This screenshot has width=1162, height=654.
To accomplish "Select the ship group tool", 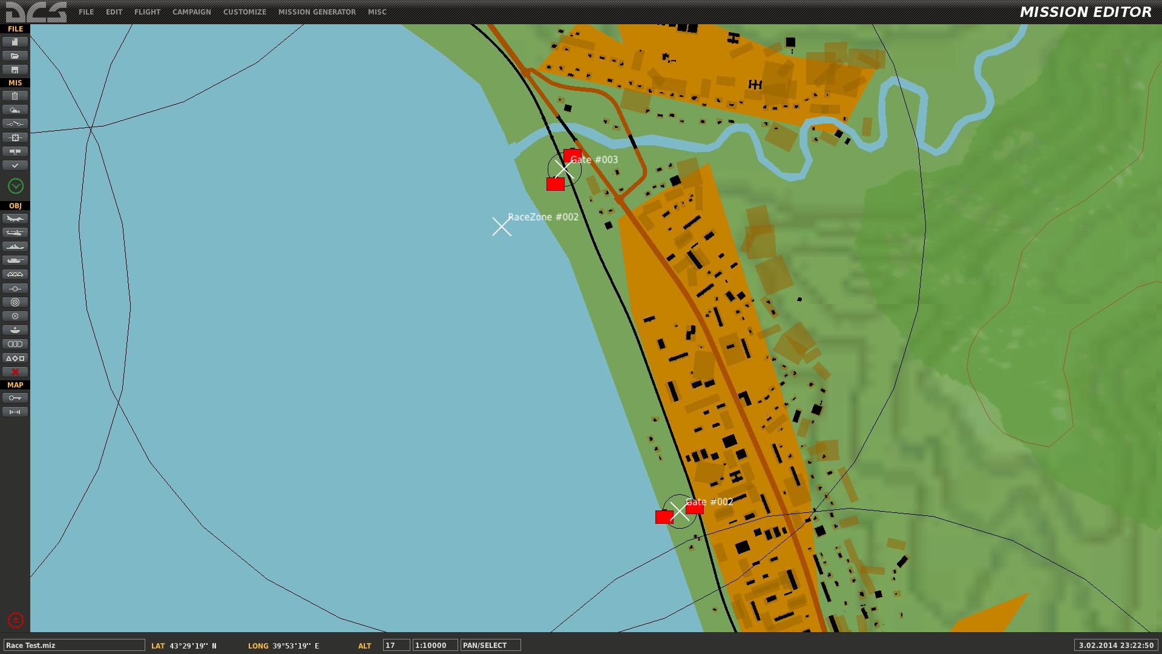I will click(15, 246).
